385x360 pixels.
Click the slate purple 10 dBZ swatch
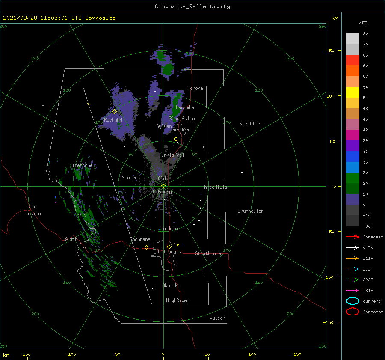click(352, 199)
